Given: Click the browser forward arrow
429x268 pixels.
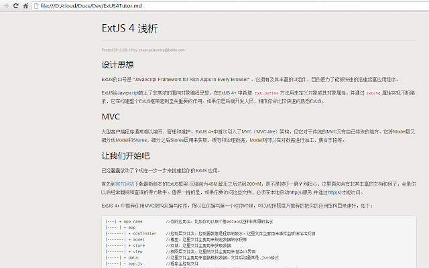Looking at the screenshot, I should point(6,6).
